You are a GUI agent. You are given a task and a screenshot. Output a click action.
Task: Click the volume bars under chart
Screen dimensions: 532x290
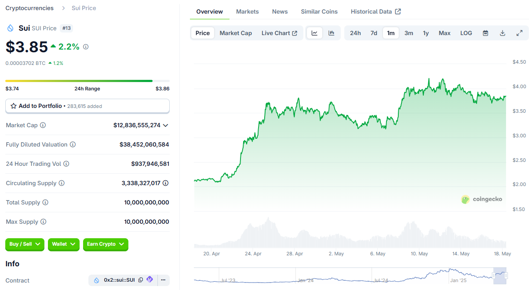coord(350,233)
